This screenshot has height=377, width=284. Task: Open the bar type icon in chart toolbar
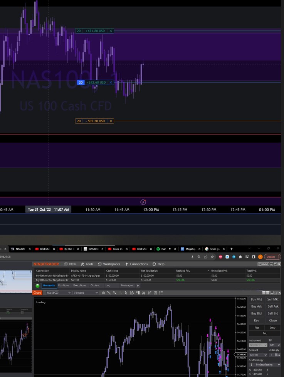[x=103, y=292]
